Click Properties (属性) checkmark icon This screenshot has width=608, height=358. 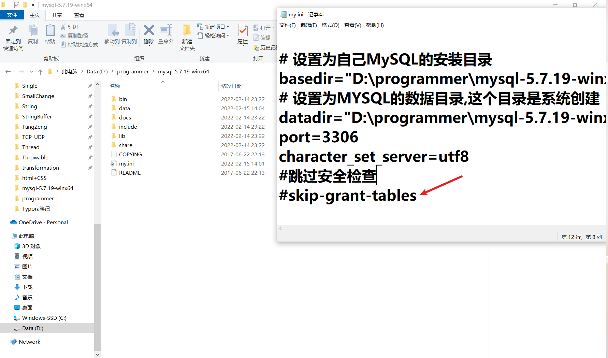[243, 30]
